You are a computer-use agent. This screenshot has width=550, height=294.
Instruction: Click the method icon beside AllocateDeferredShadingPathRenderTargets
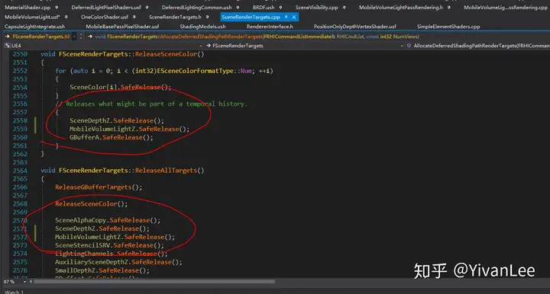pyautogui.click(x=409, y=46)
